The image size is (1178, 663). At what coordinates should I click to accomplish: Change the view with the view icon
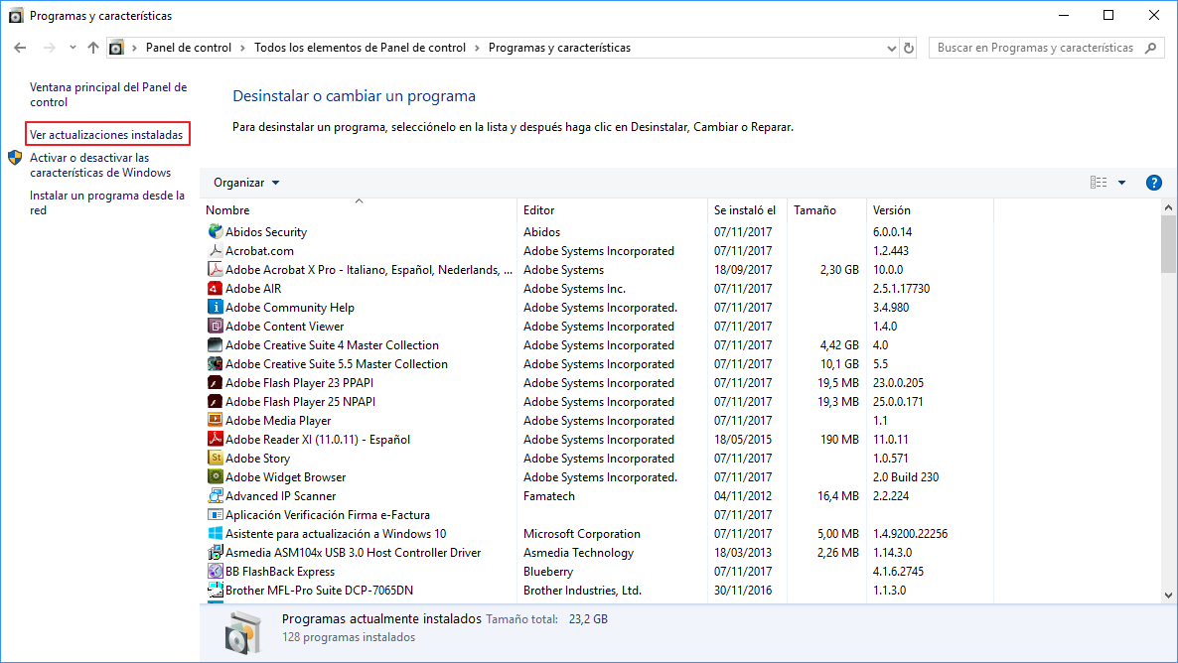(x=1099, y=183)
